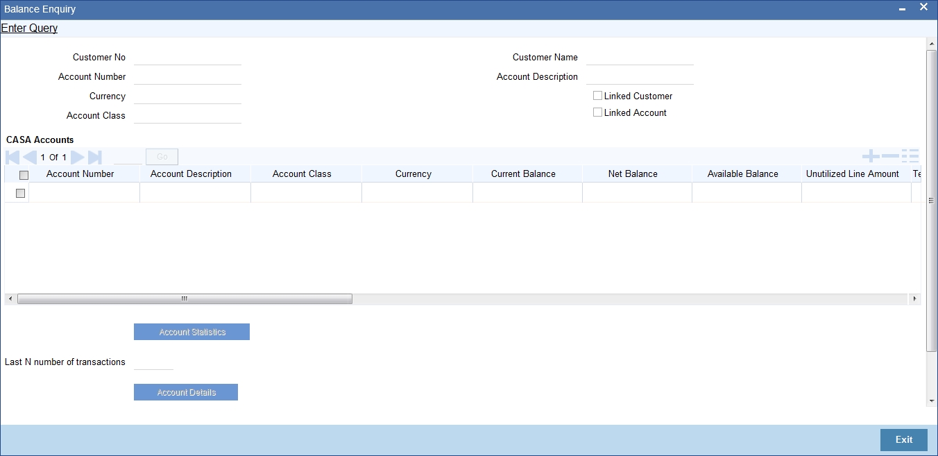The image size is (938, 456).
Task: Minimize the Balance Enquiry window
Action: (x=902, y=9)
